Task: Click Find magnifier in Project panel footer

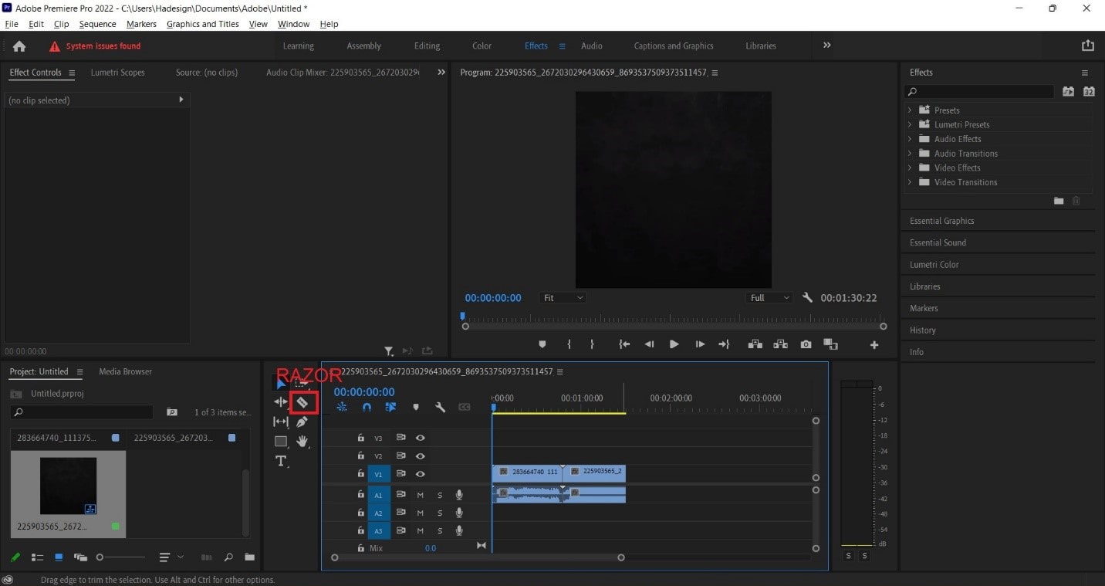Action: [x=228, y=557]
